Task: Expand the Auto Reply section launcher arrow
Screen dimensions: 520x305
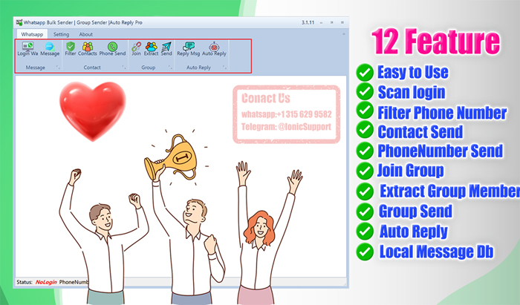Action: coord(224,68)
